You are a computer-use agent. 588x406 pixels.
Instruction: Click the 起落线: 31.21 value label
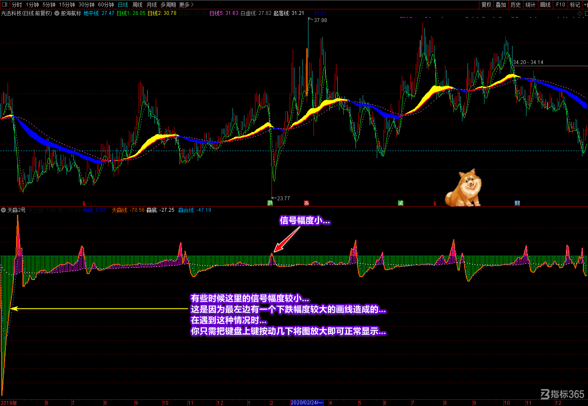[x=289, y=13]
